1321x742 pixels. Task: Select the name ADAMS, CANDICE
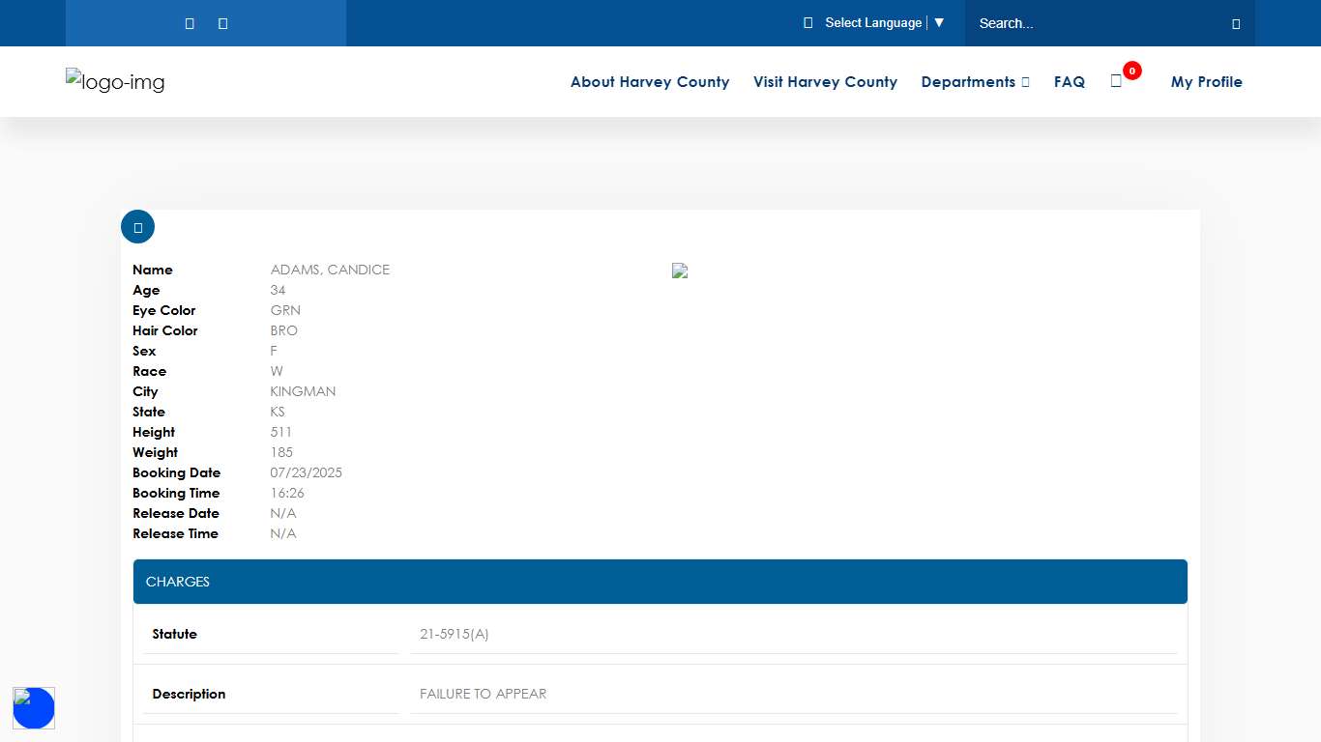click(330, 270)
